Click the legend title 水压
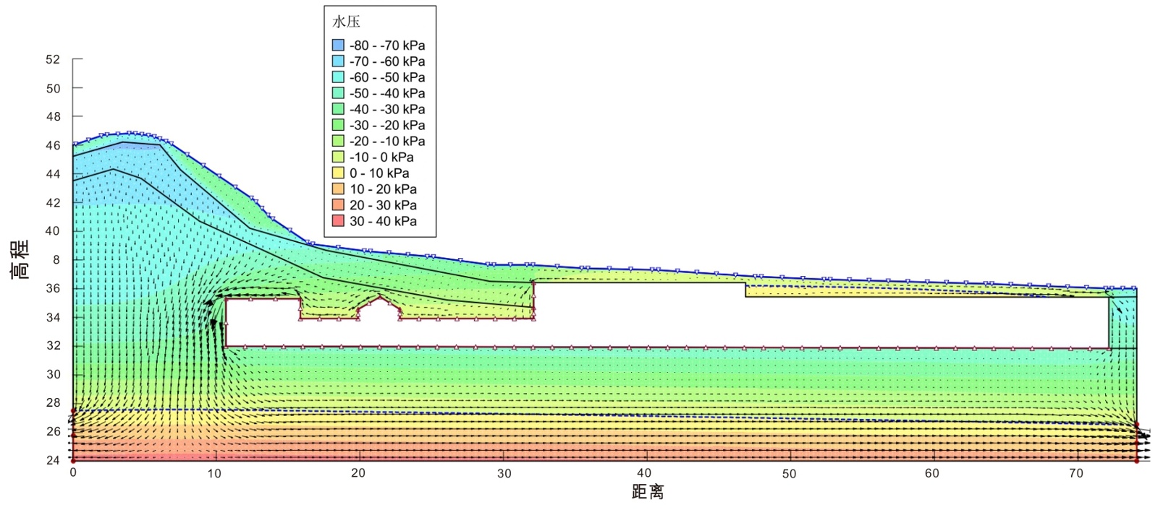The height and width of the screenshot is (510, 1158). point(346,22)
